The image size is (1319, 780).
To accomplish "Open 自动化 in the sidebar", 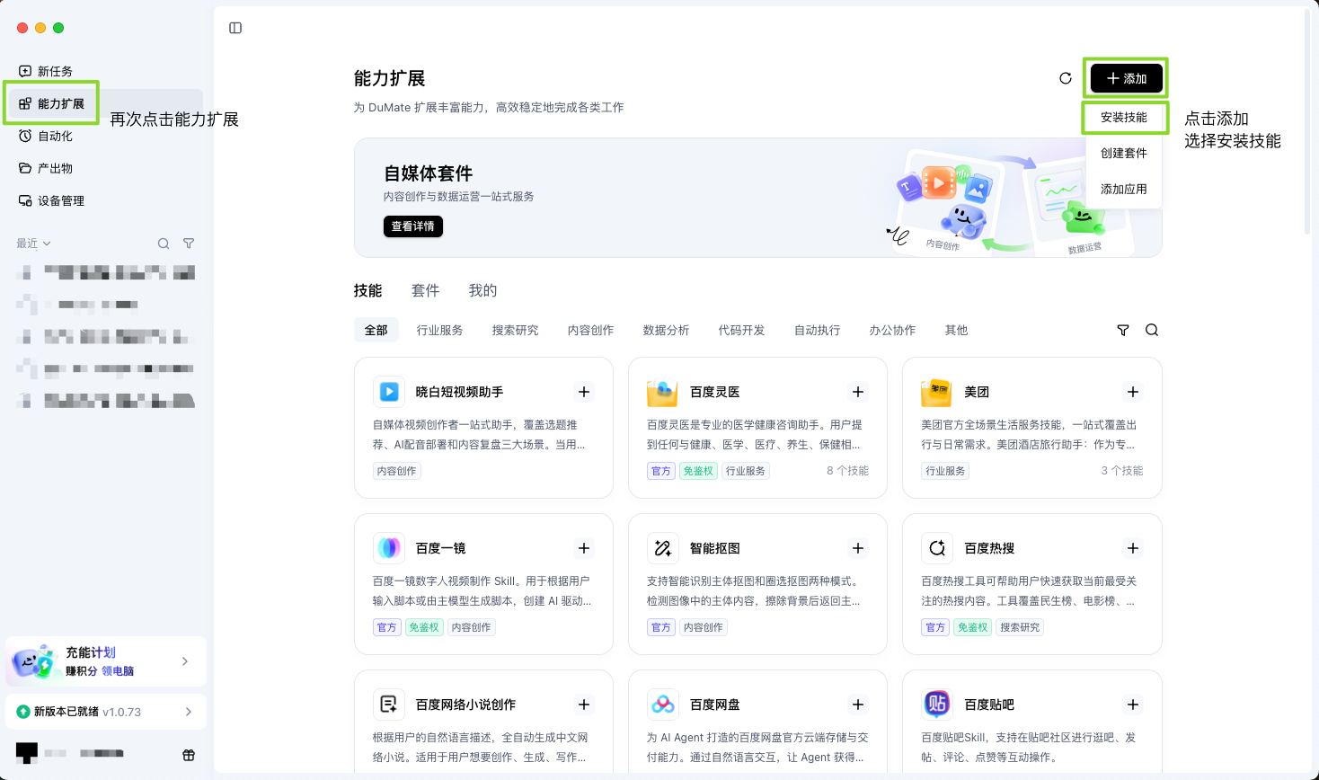I will pyautogui.click(x=106, y=136).
